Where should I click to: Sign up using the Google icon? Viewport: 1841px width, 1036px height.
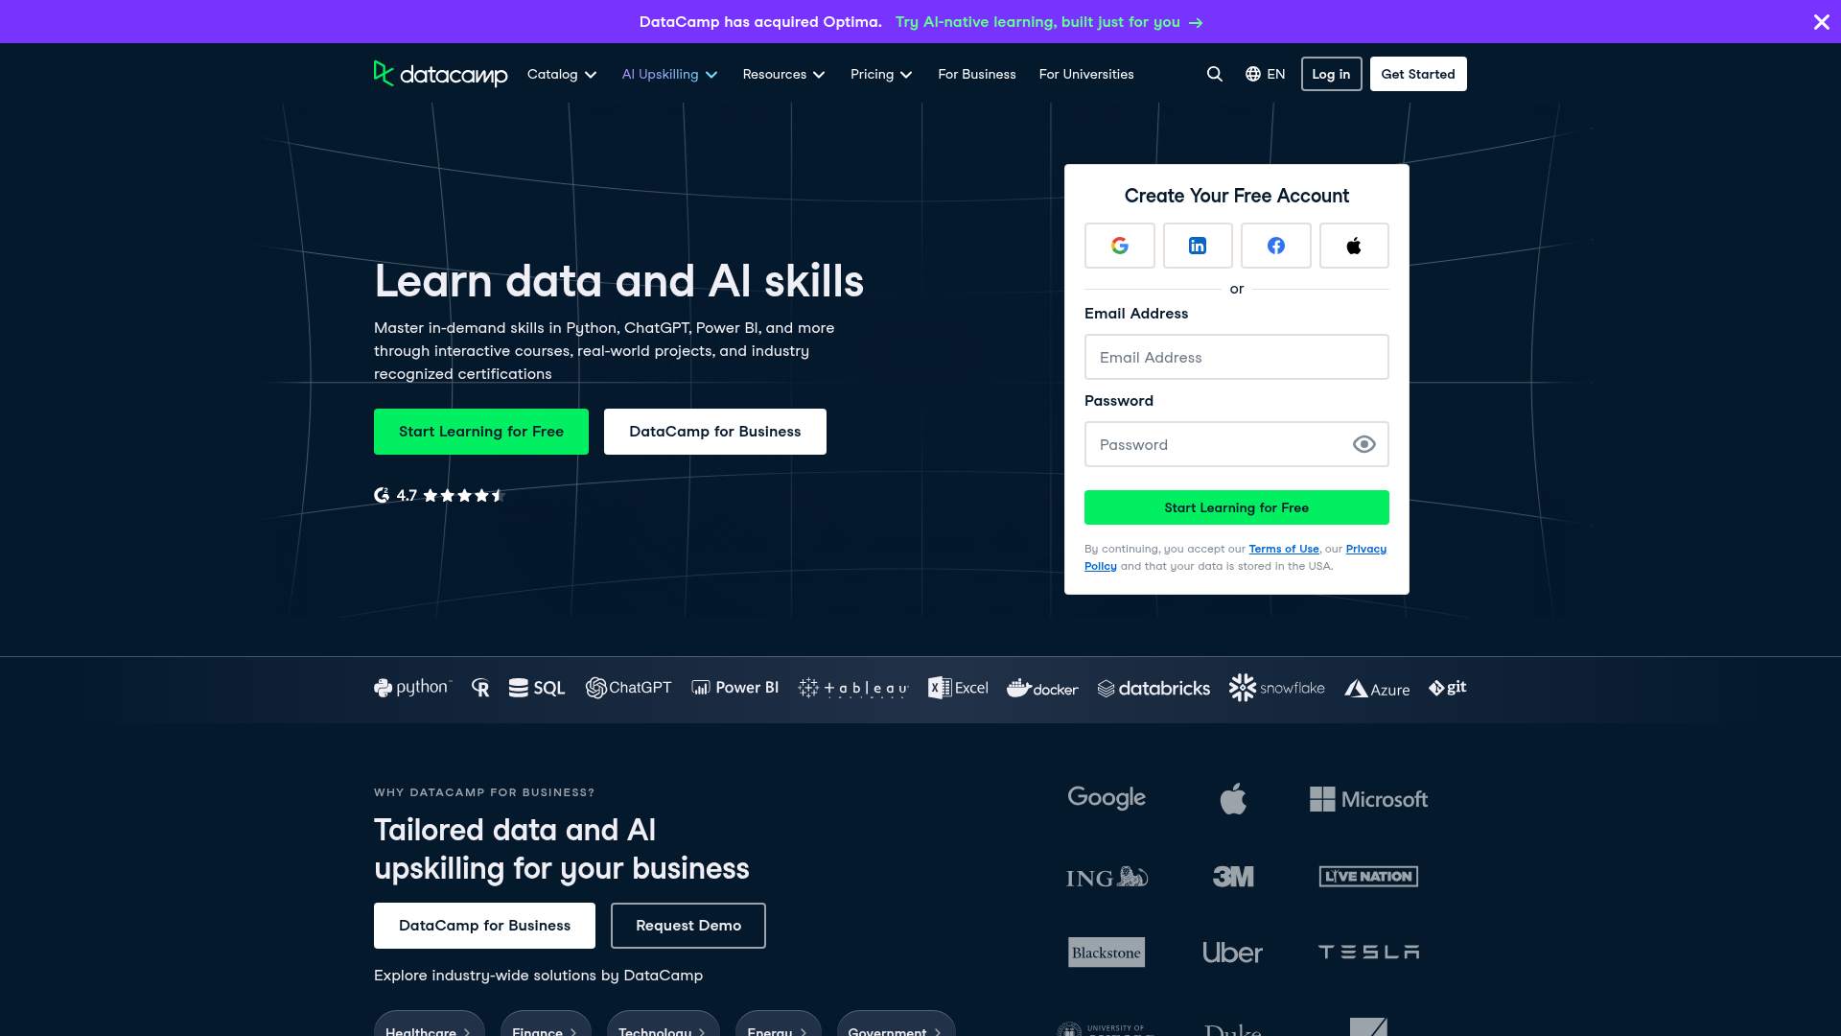[x=1119, y=246]
